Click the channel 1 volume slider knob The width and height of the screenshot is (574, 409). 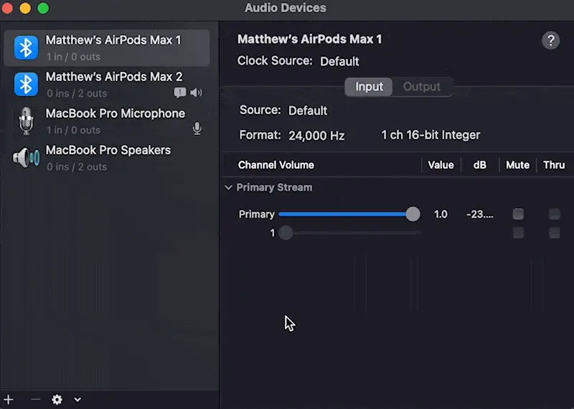(x=286, y=232)
